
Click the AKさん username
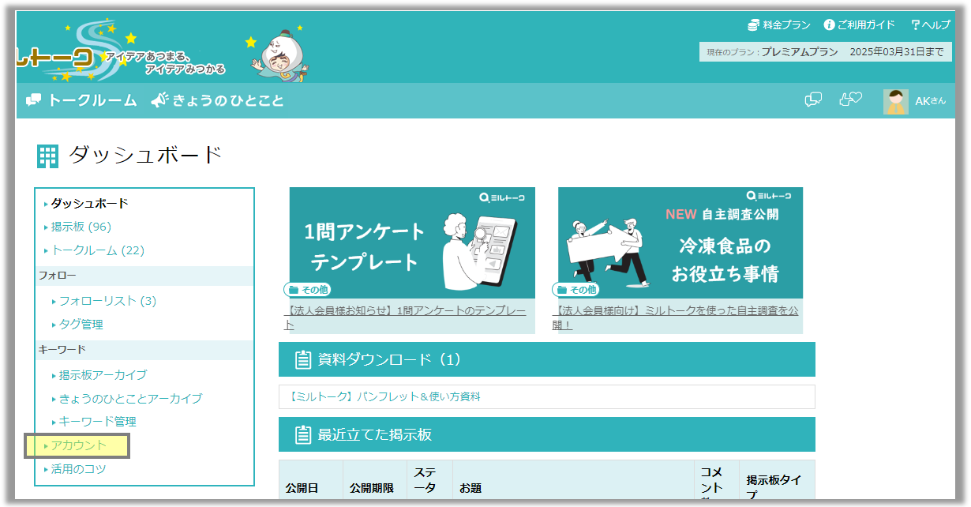pyautogui.click(x=930, y=102)
